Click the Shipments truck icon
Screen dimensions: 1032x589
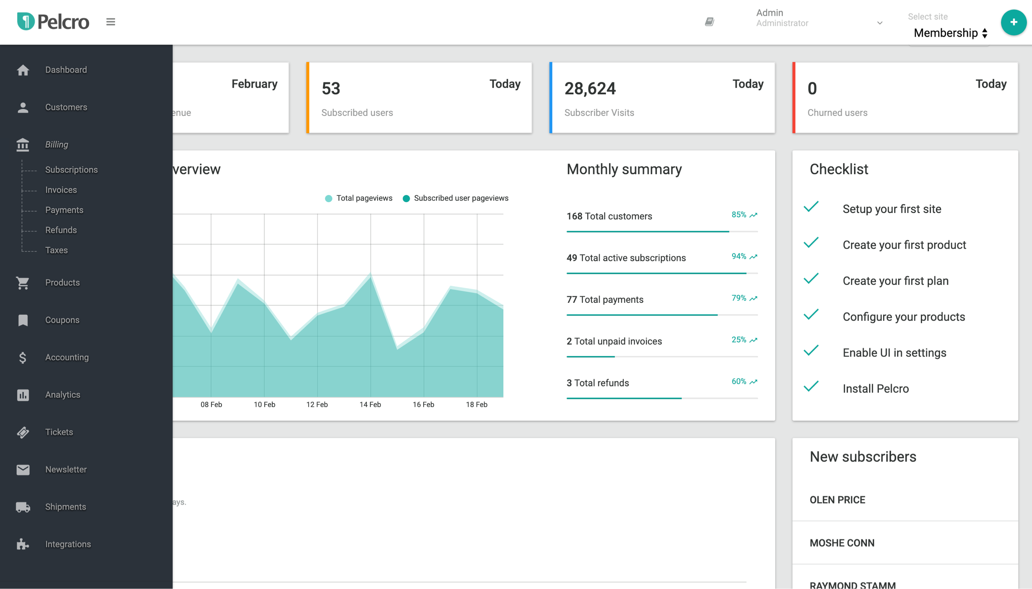tap(23, 507)
